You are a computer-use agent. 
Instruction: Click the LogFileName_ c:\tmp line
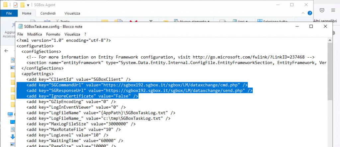[98, 119]
